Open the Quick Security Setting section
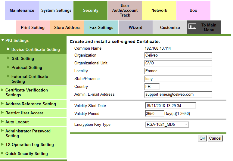Screen dimensions: 233x161 click(x=26, y=153)
